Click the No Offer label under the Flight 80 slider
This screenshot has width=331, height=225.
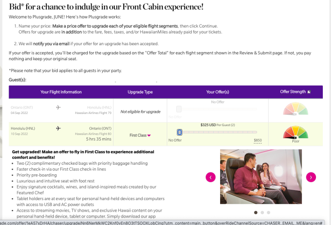tap(175, 140)
